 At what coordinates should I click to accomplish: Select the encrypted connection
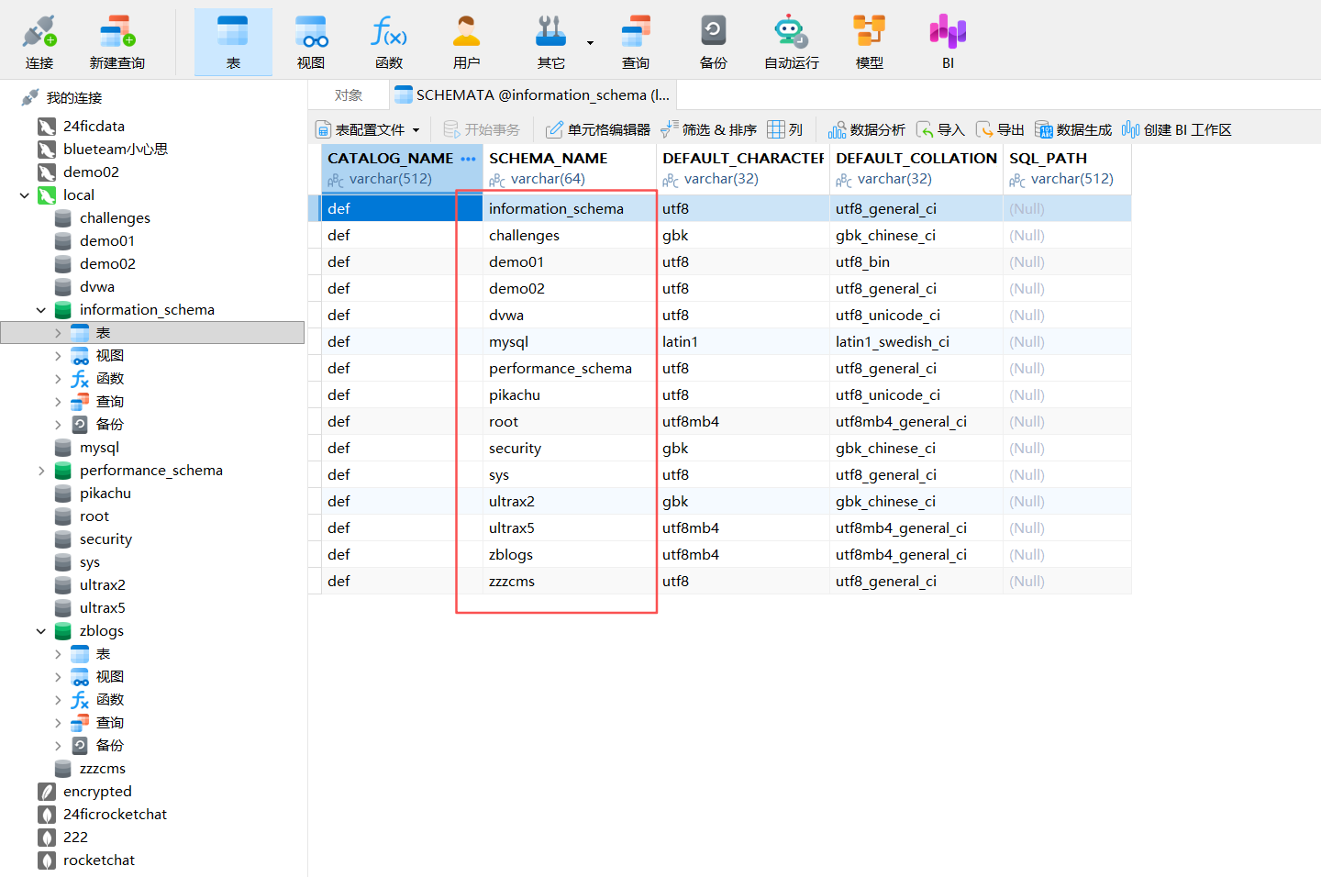click(x=97, y=792)
